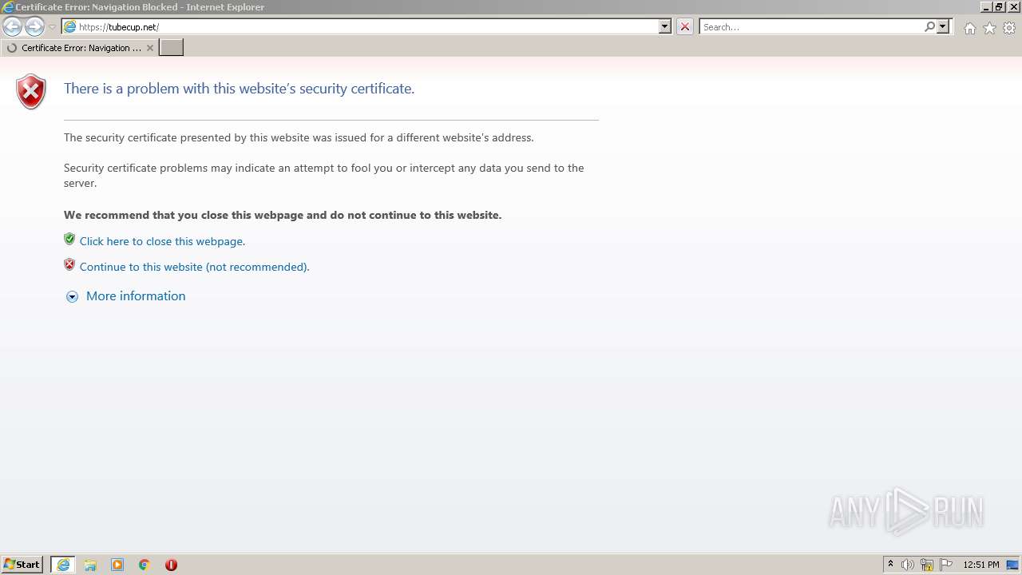Click the network status tray icon
1022x575 pixels.
[927, 565]
